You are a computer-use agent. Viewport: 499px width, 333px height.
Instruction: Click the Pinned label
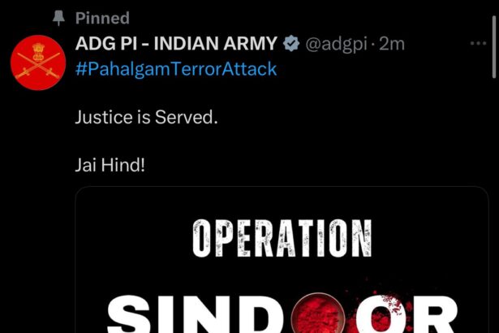point(102,18)
